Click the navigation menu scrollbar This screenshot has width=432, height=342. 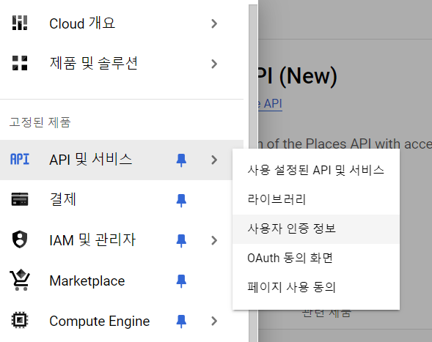point(253,173)
